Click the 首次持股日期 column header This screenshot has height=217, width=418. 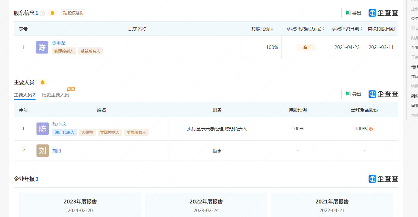381,29
